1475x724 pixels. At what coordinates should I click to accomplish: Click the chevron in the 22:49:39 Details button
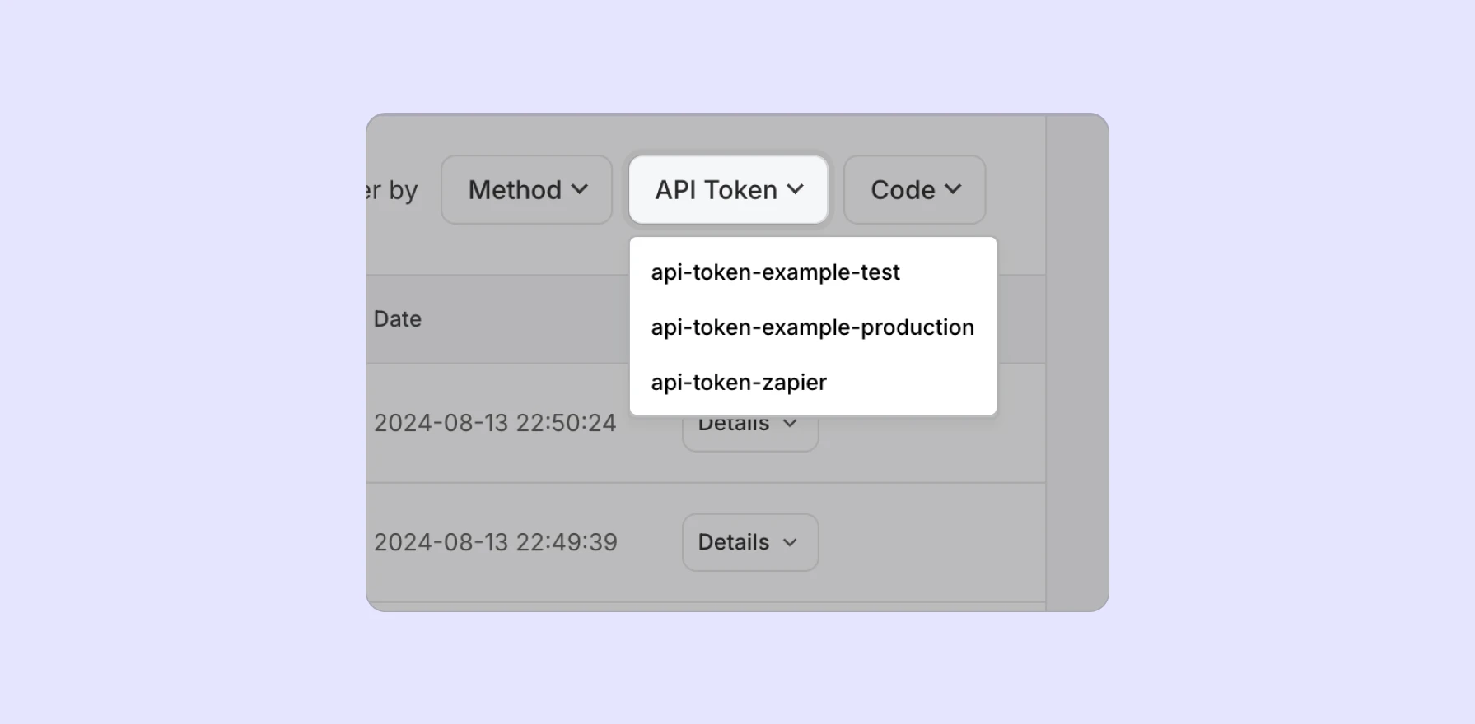pos(790,542)
